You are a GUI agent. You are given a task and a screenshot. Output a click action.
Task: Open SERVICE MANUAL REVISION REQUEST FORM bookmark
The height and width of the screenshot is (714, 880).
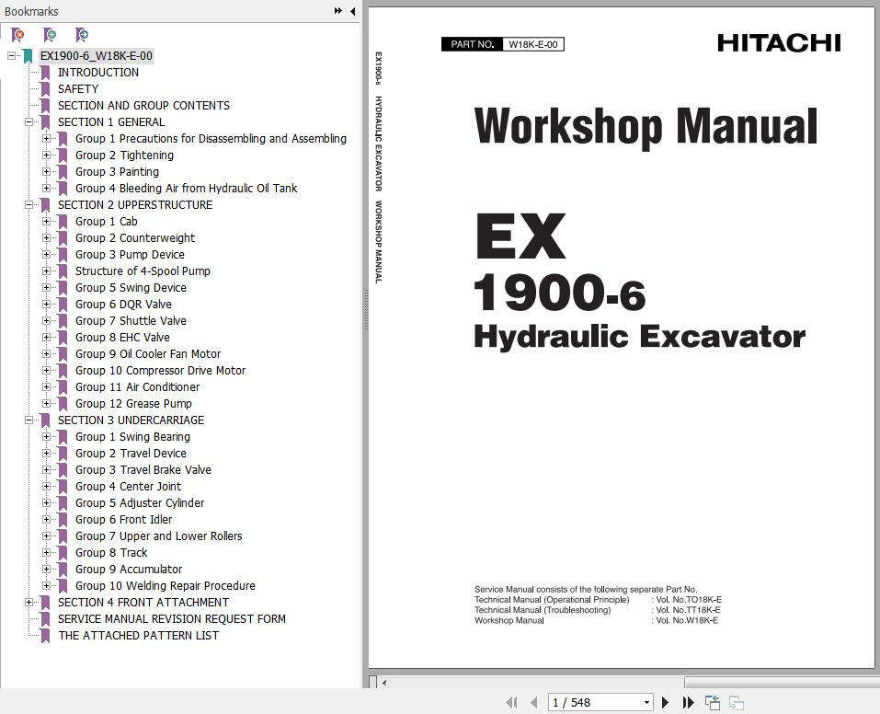[x=172, y=619]
